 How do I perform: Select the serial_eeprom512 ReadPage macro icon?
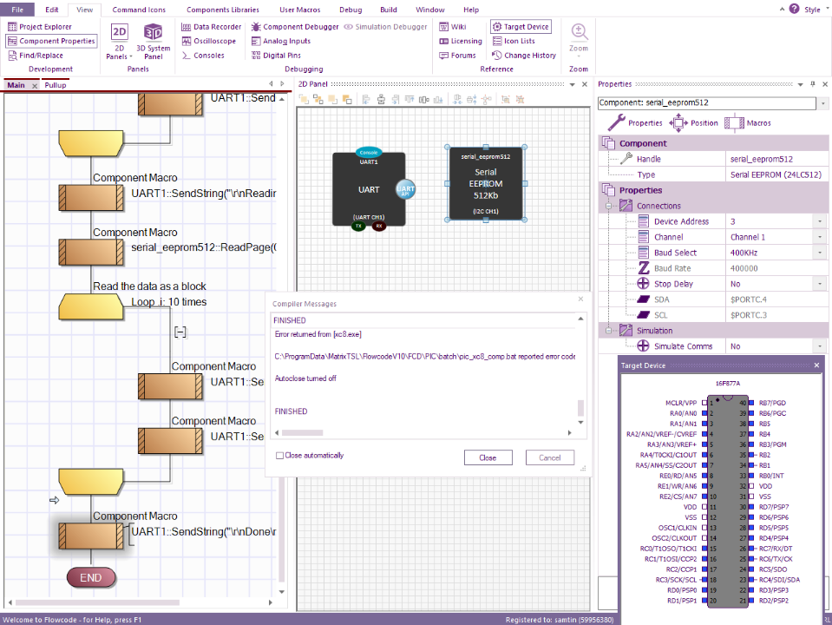pos(91,253)
